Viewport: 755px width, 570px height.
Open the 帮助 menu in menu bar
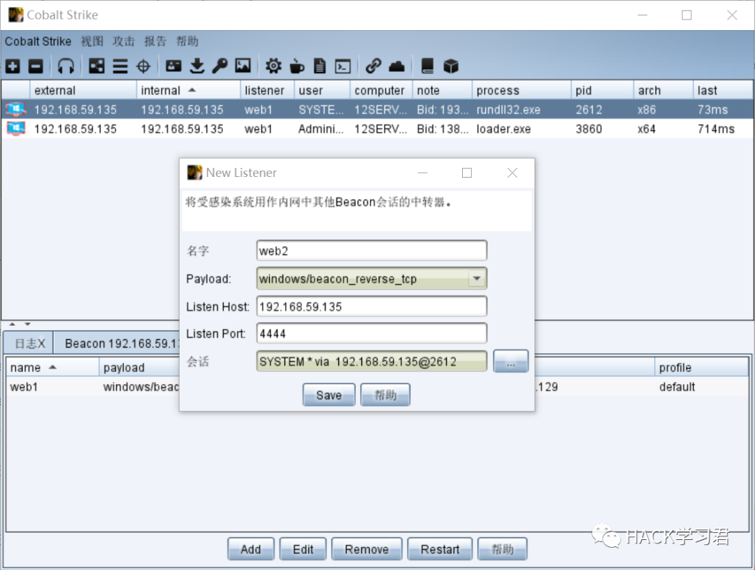click(x=187, y=41)
